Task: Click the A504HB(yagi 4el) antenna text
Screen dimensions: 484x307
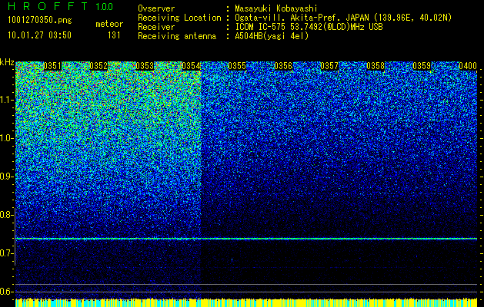Action: click(272, 36)
